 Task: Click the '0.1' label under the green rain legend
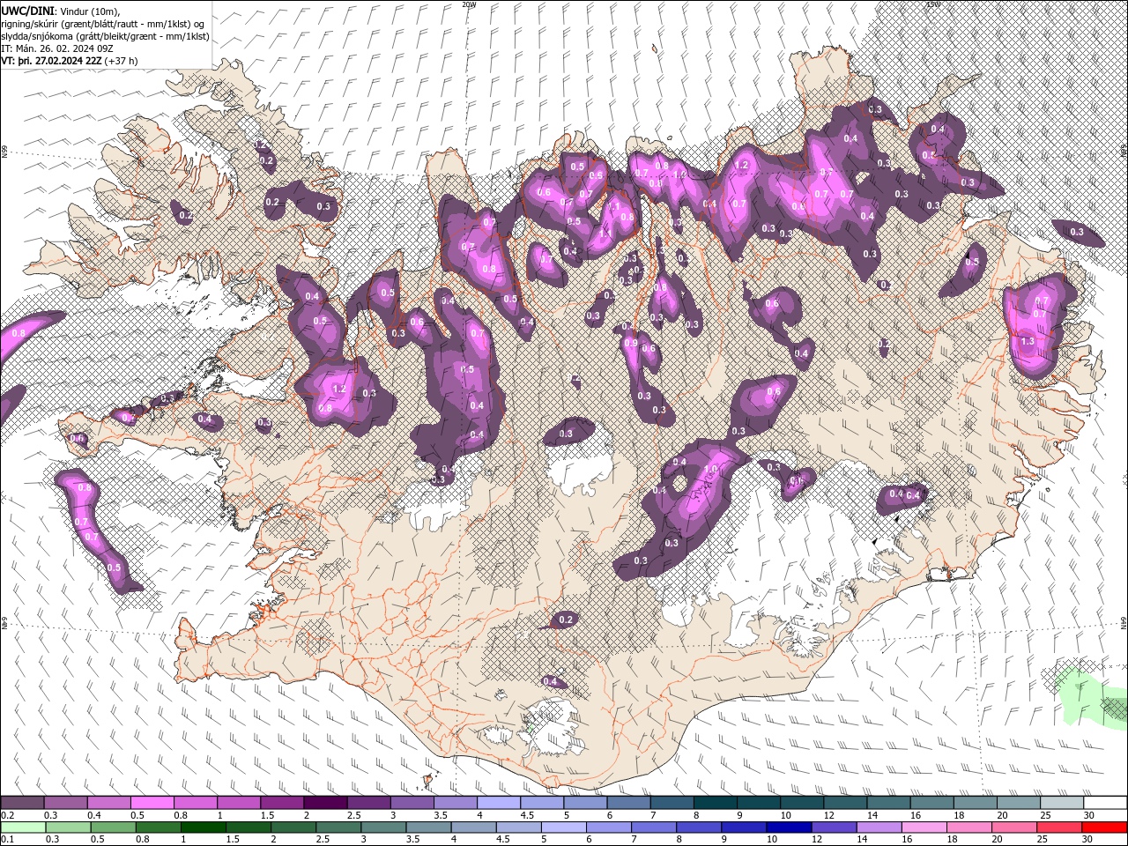7,840
